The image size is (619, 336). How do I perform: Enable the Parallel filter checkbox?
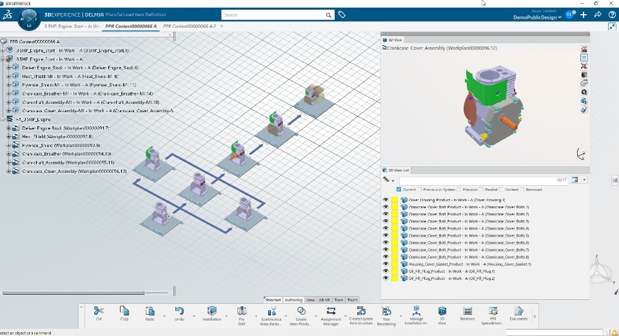click(482, 190)
